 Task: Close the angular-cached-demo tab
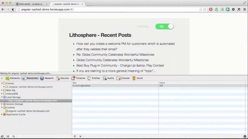tap(83, 4)
